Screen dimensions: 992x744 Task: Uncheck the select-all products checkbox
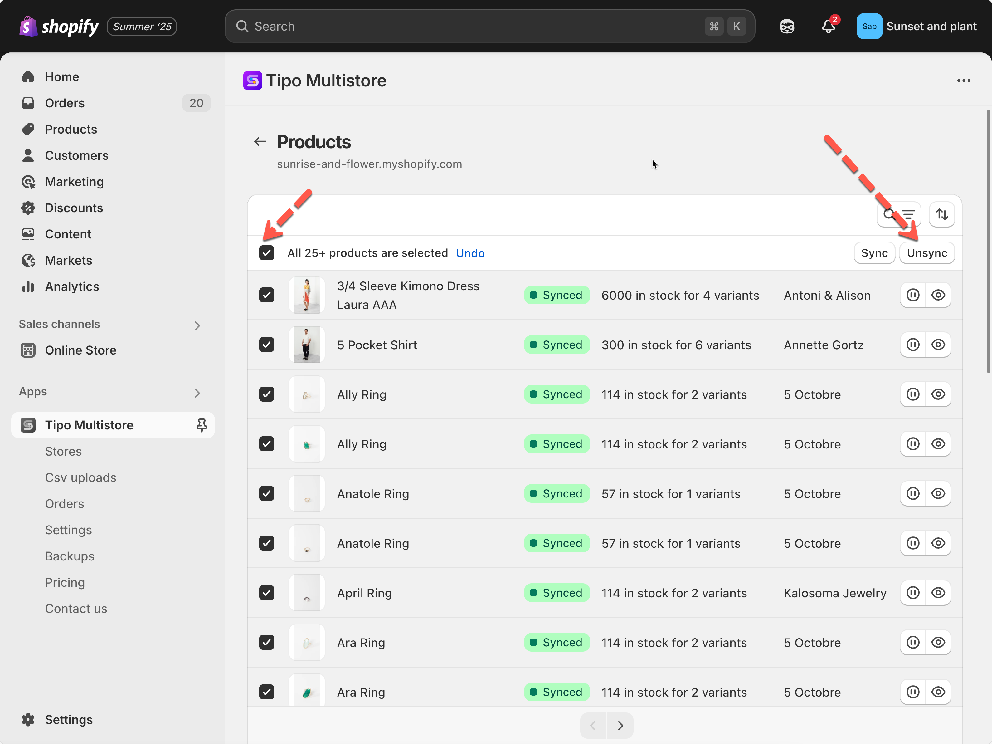click(x=267, y=253)
